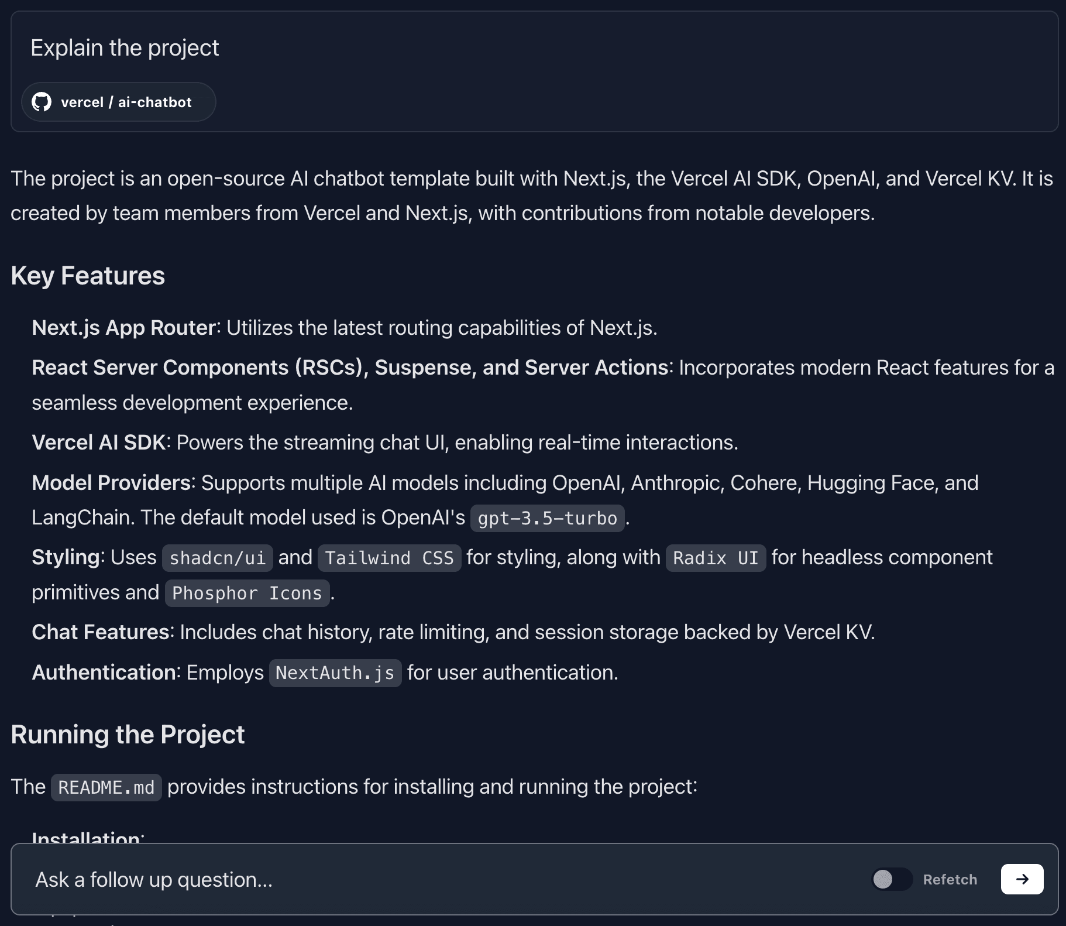Click the "README.md" code label
This screenshot has width=1066, height=926.
click(x=106, y=787)
